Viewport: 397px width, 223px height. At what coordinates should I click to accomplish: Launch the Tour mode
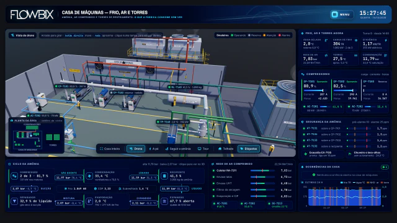(x=203, y=149)
